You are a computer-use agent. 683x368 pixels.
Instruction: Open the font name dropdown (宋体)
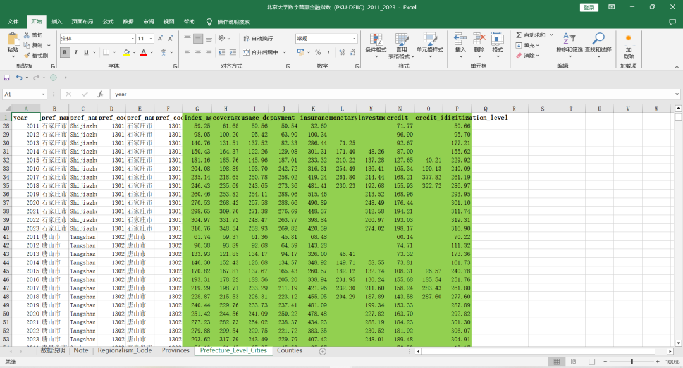[x=132, y=39]
